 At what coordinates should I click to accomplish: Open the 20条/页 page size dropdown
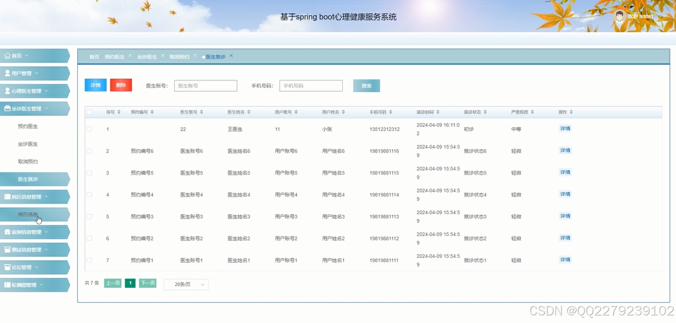point(186,284)
